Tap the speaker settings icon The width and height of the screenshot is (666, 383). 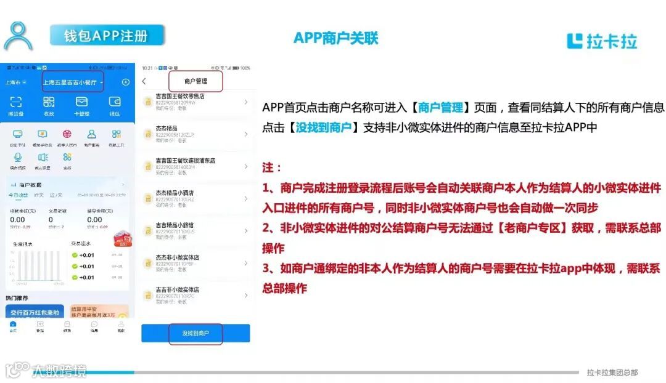pos(43,157)
